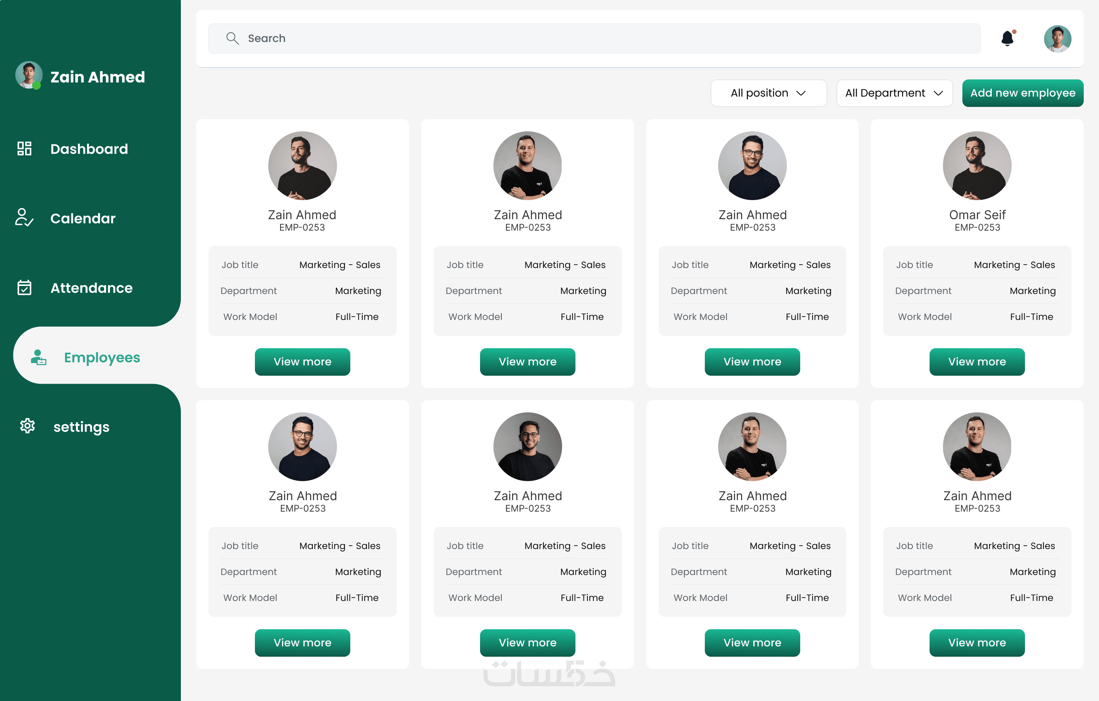Click the settings gear icon
The width and height of the screenshot is (1099, 701).
coord(27,426)
